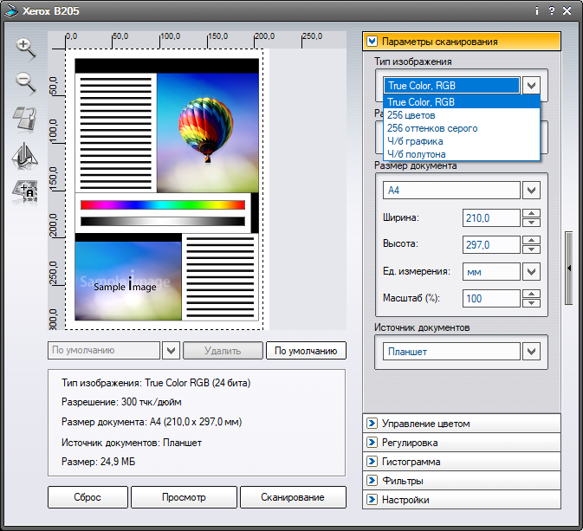Choose "Ч/б графика" image type
This screenshot has width=583, height=531.
click(x=415, y=141)
